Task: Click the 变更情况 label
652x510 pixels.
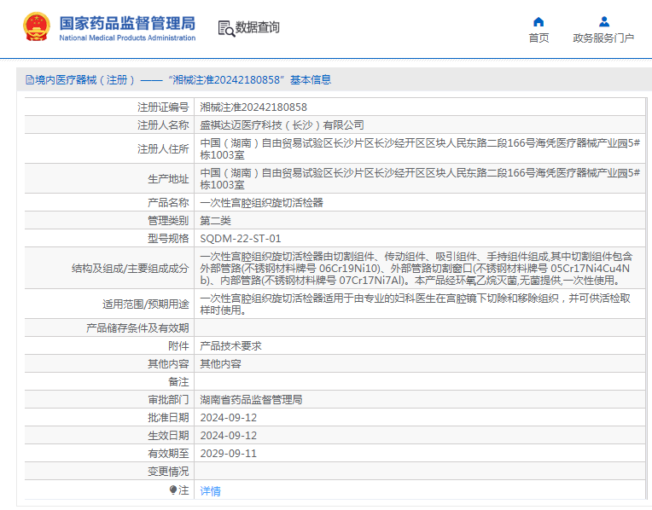Action: [168, 471]
